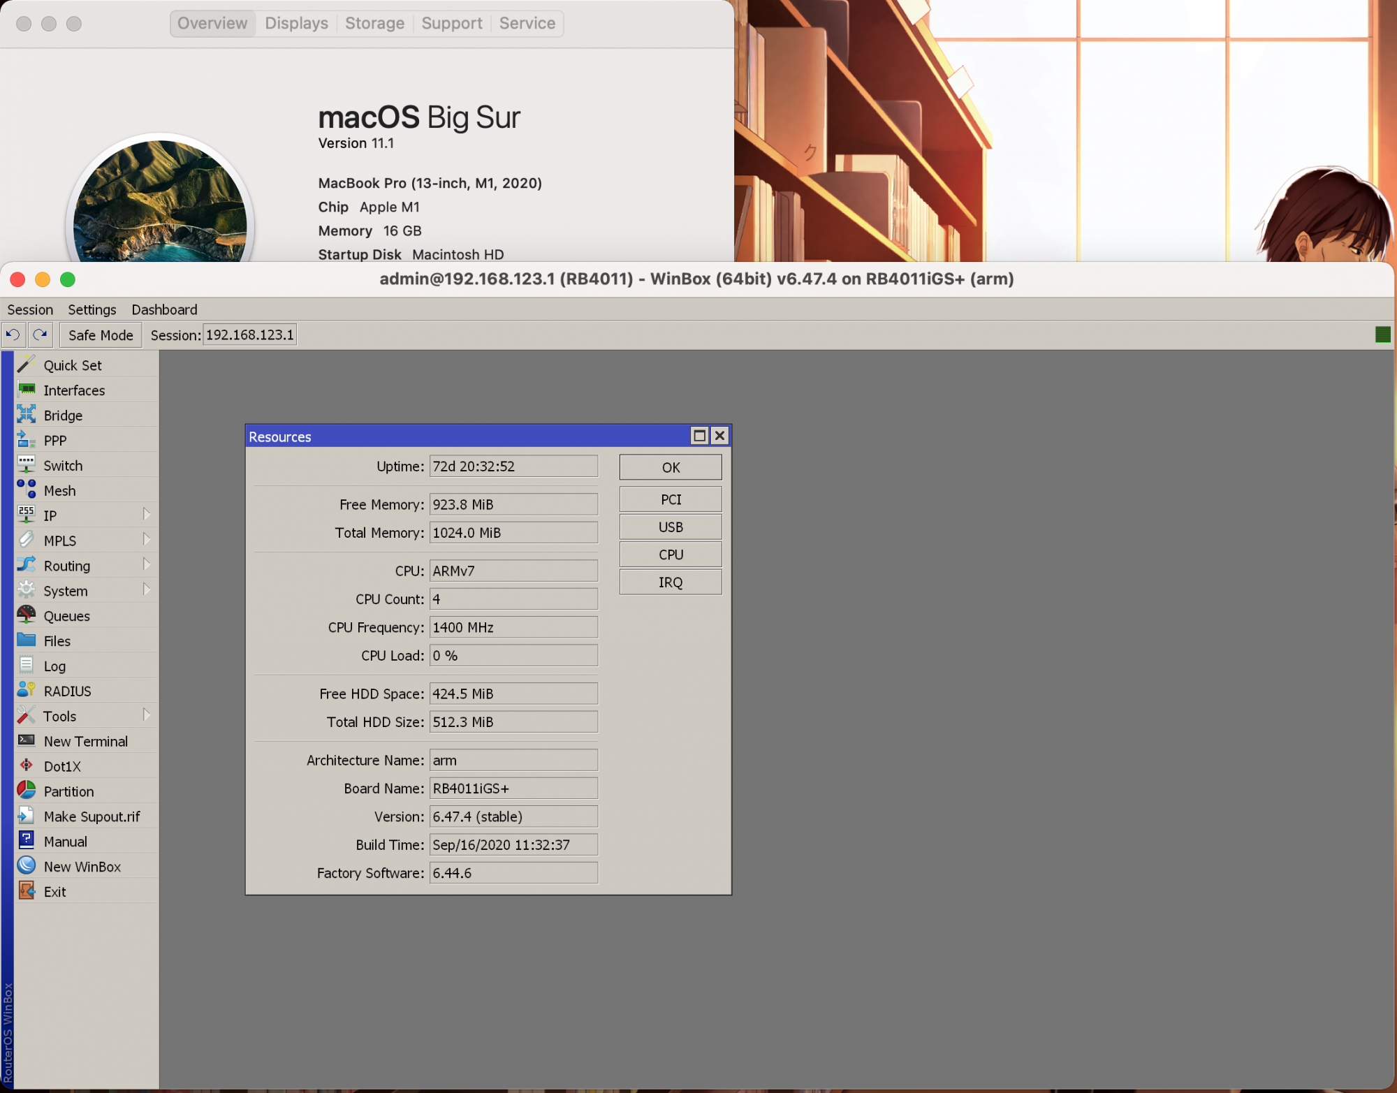
Task: Open Interfaces from the sidebar icon
Action: pyautogui.click(x=27, y=390)
